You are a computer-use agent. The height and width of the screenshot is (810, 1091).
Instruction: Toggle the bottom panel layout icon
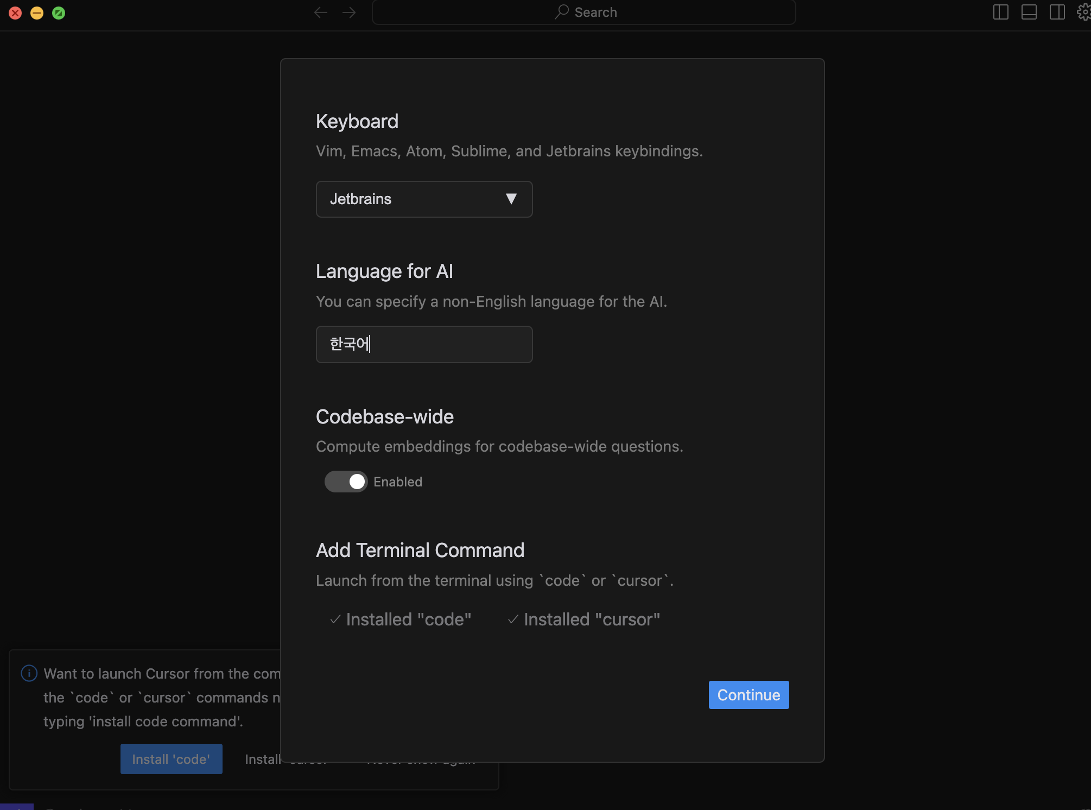[x=1029, y=12]
